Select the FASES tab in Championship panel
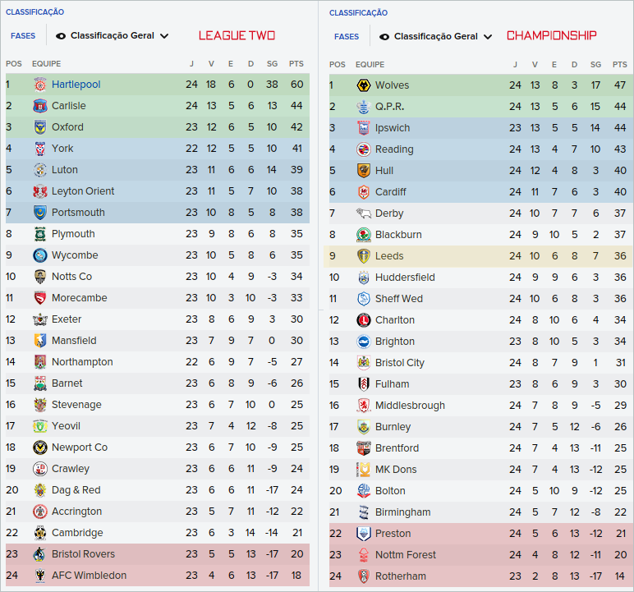Screen dimensions: 634x592 pyautogui.click(x=347, y=37)
